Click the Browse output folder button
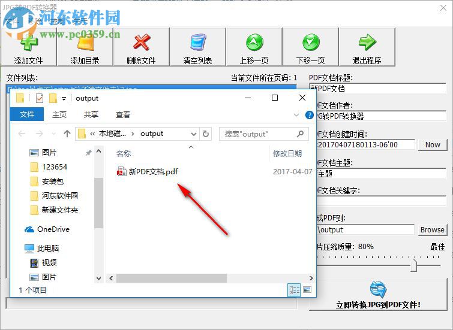This screenshot has height=330, width=453. [433, 229]
